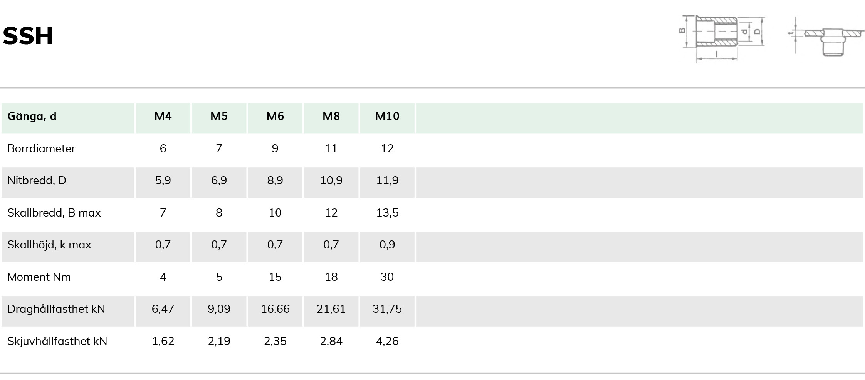
Task: Click the Skallhöjd, k max row label
Action: [49, 245]
